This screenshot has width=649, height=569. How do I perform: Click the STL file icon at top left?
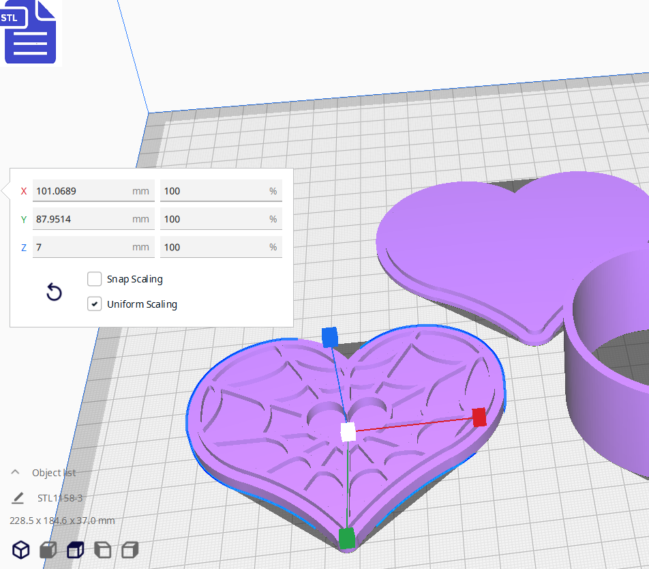pyautogui.click(x=30, y=32)
